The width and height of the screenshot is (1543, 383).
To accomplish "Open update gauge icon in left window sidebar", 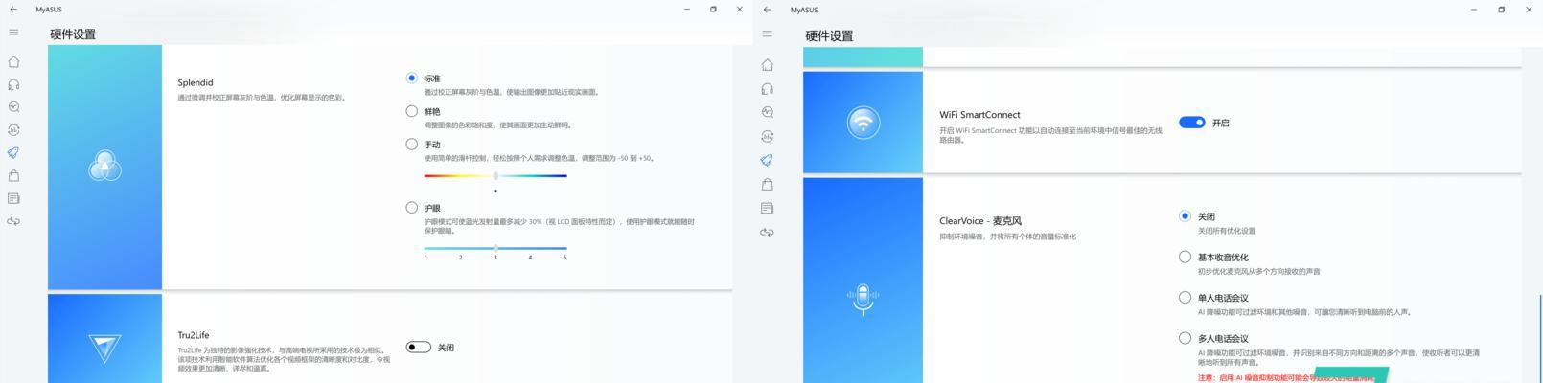I will tap(13, 130).
